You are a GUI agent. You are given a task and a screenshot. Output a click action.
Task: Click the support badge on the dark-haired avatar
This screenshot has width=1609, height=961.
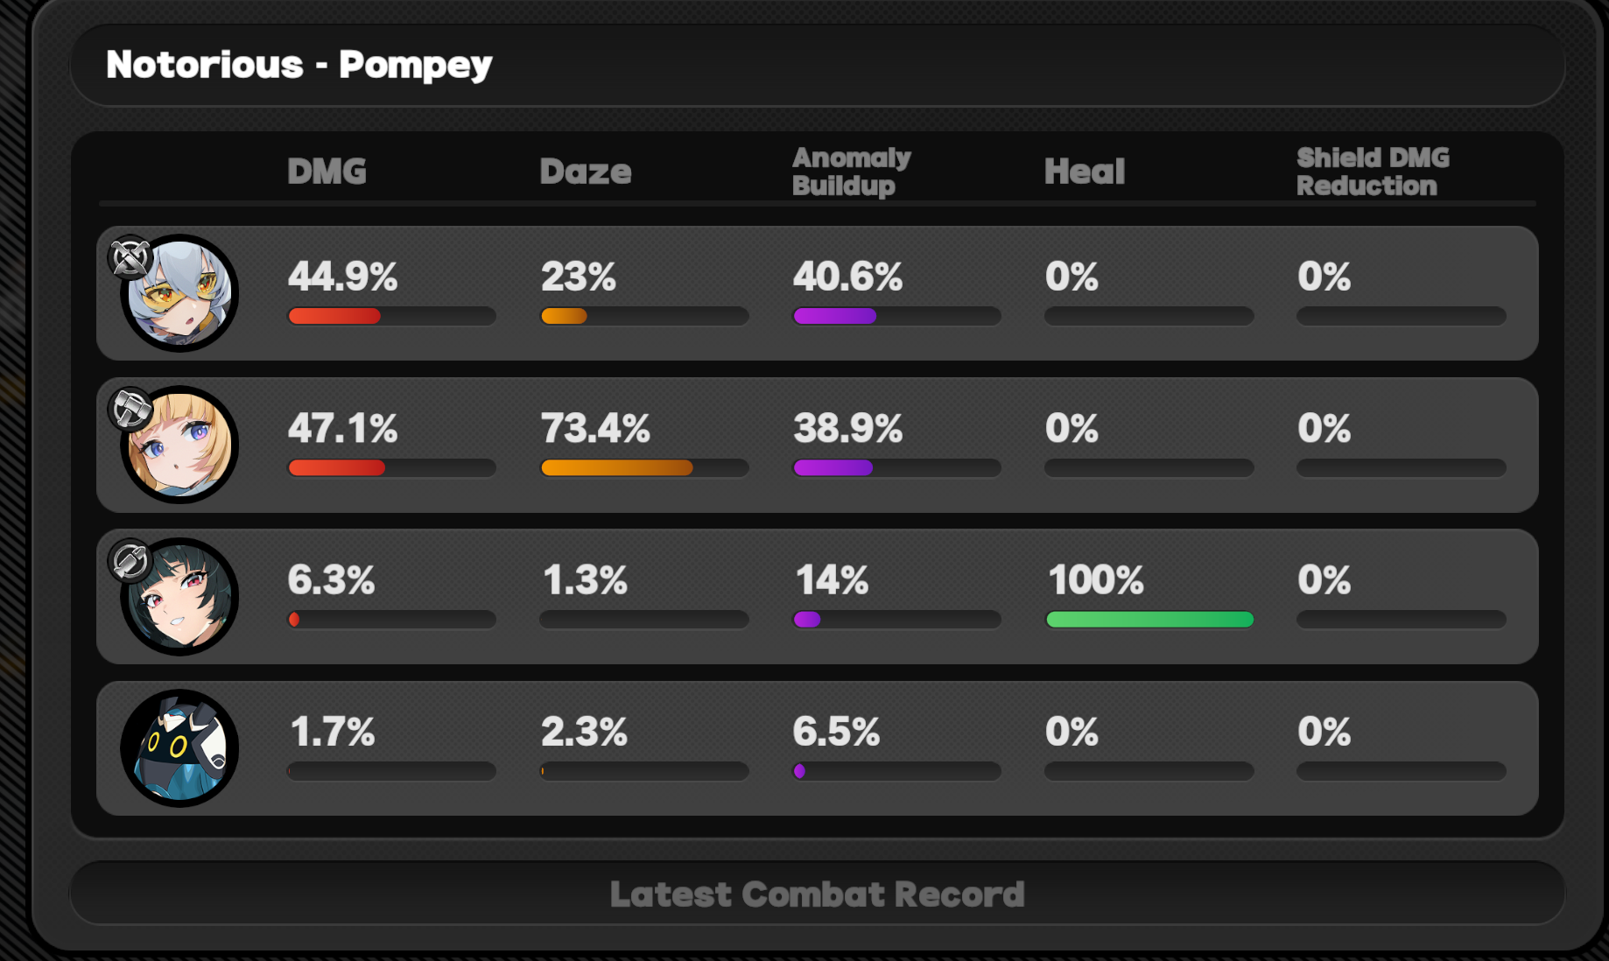130,560
